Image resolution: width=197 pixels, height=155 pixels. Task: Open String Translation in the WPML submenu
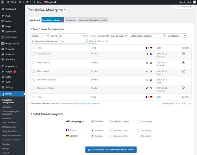pos(10,131)
